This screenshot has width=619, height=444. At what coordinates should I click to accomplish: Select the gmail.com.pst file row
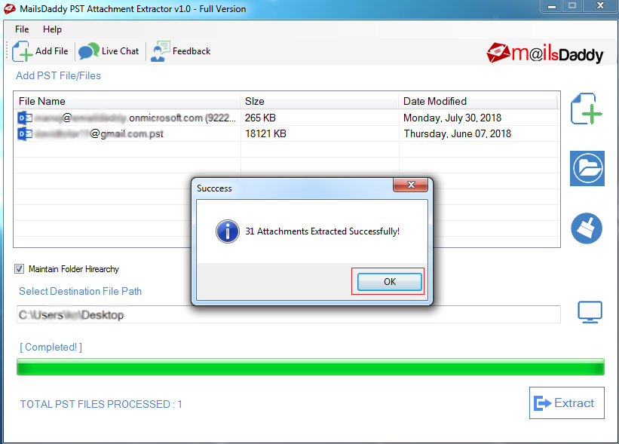coord(286,133)
